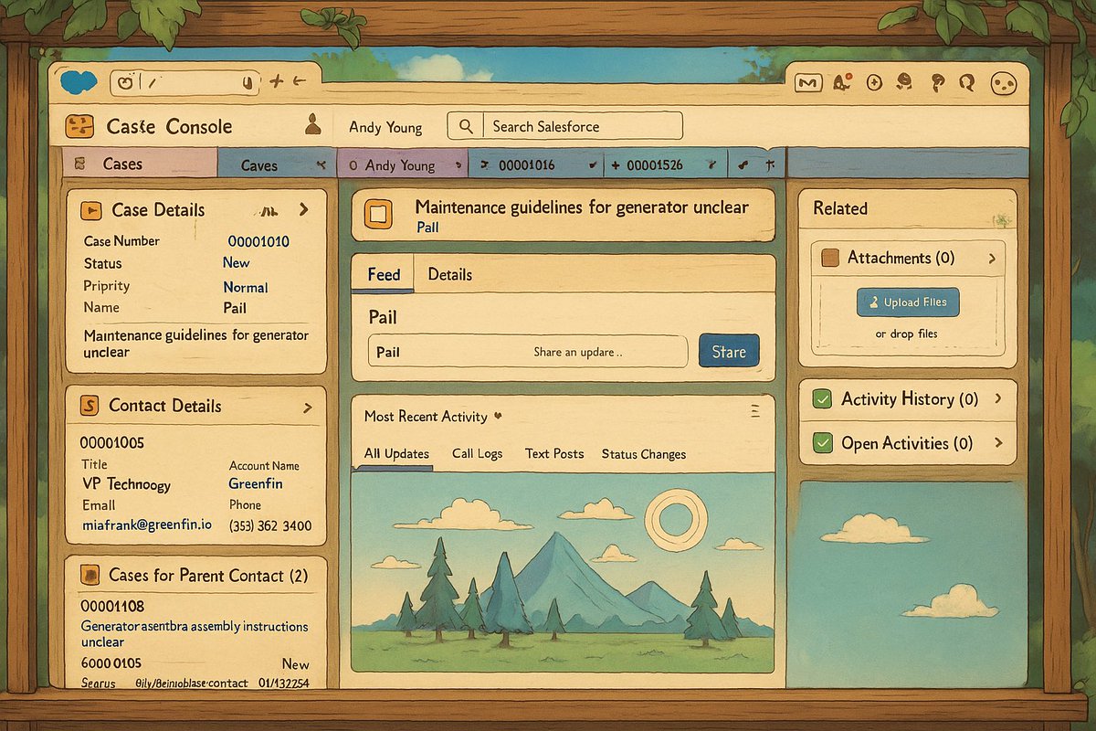Open the notifications bell icon
The image size is (1096, 731).
841,83
